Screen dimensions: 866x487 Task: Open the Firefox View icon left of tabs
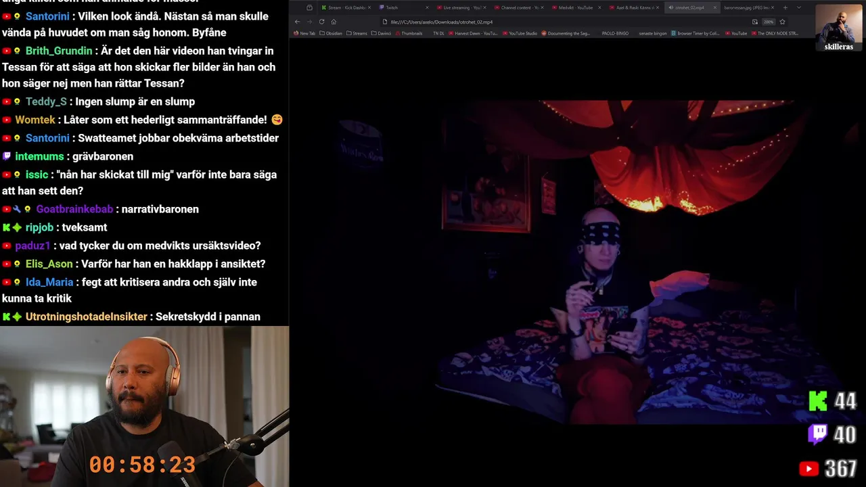309,7
